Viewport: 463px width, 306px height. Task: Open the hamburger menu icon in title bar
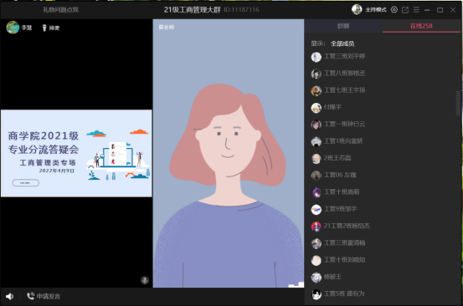[416, 10]
